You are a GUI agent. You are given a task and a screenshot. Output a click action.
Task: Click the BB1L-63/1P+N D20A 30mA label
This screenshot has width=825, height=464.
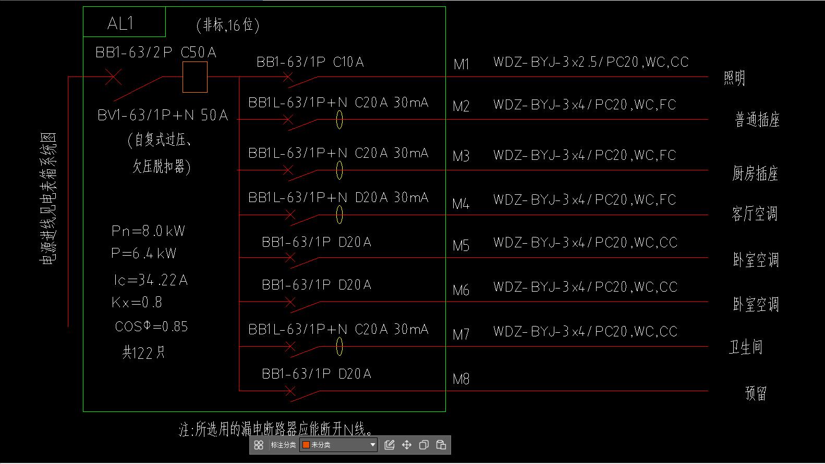(x=338, y=197)
